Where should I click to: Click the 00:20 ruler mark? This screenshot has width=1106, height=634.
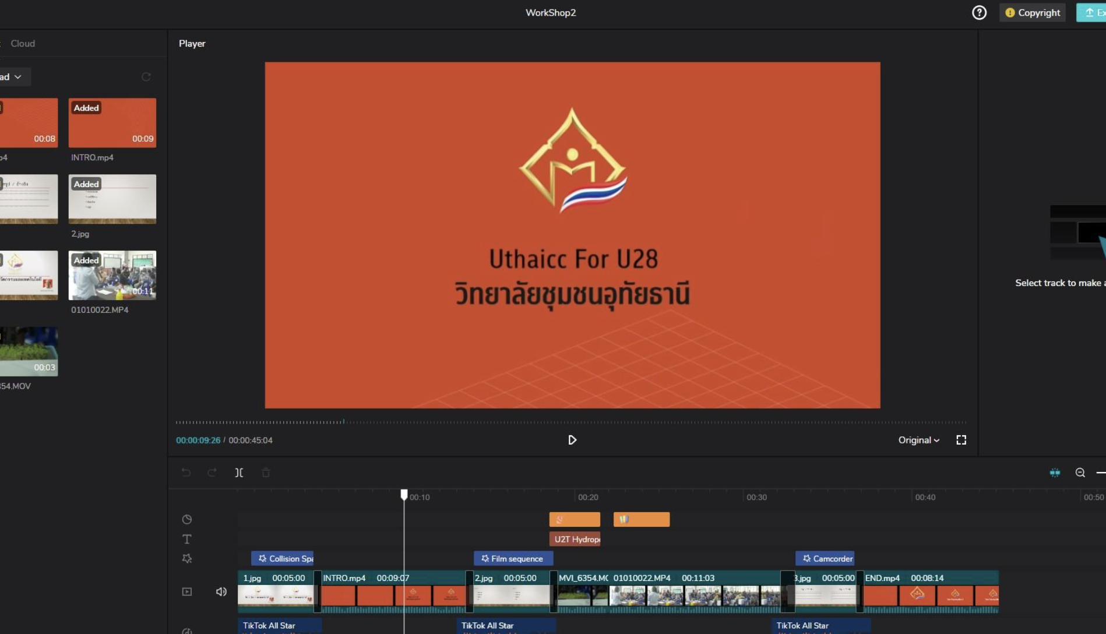click(x=587, y=497)
